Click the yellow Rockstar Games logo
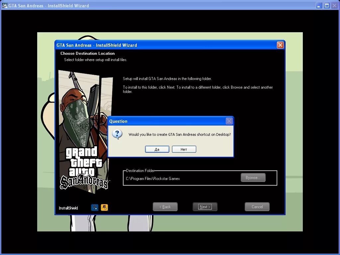 (x=104, y=207)
